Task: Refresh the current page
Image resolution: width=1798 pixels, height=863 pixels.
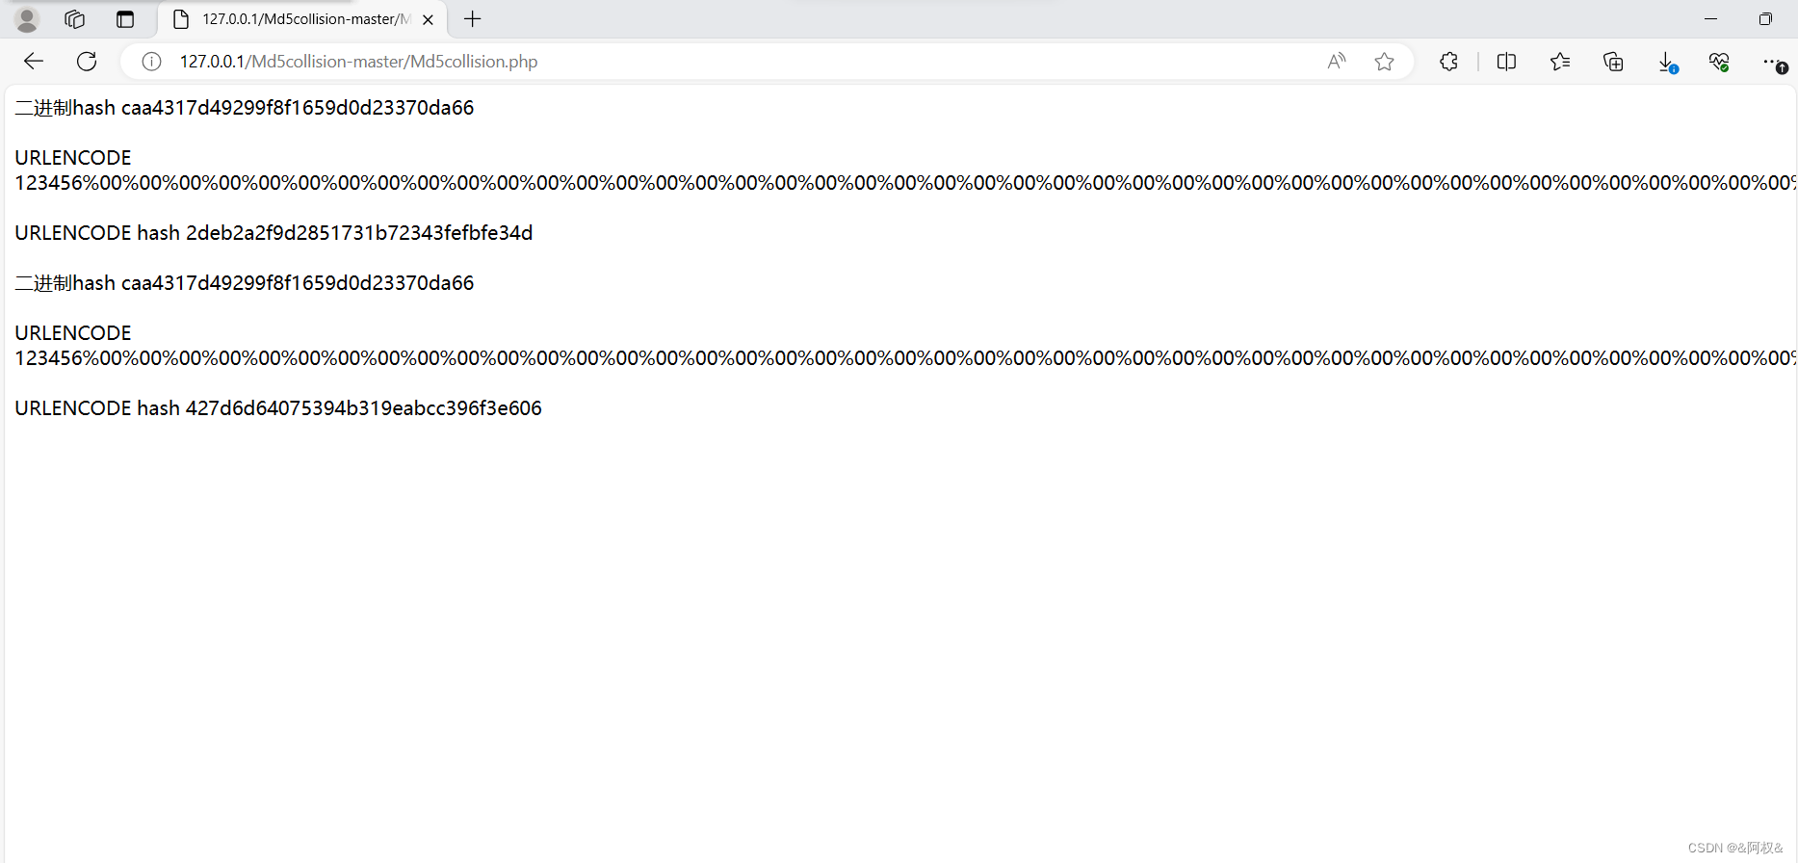Action: coord(87,62)
